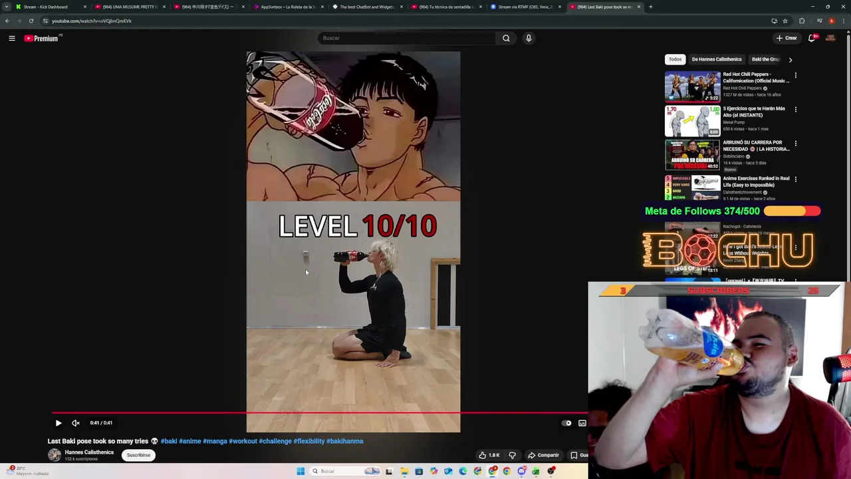Unmute the video volume
This screenshot has width=851, height=479.
(x=76, y=423)
